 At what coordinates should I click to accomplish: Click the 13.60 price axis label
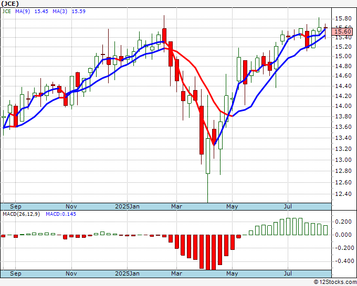pos(343,127)
